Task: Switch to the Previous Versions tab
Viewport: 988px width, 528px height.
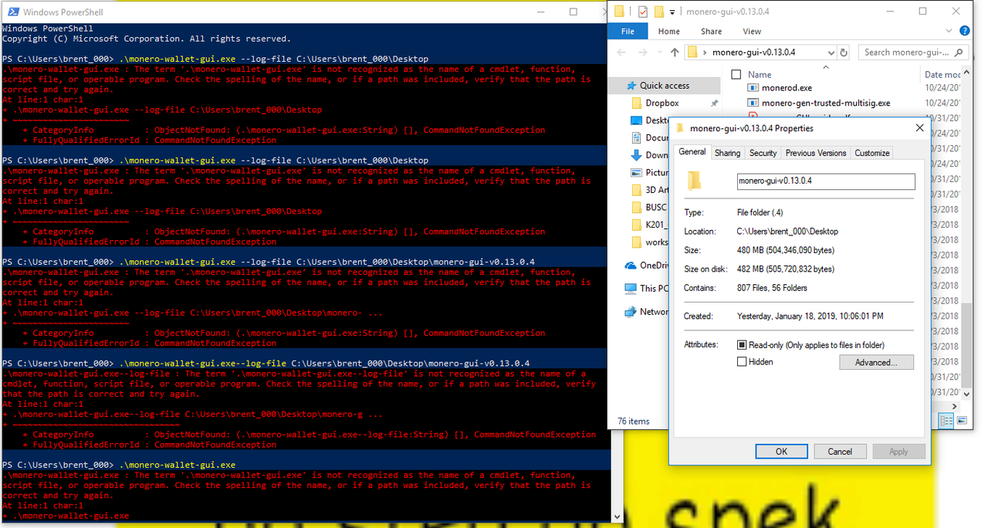Action: click(x=816, y=153)
